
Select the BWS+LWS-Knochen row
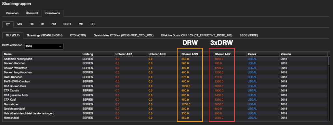coord(165,81)
